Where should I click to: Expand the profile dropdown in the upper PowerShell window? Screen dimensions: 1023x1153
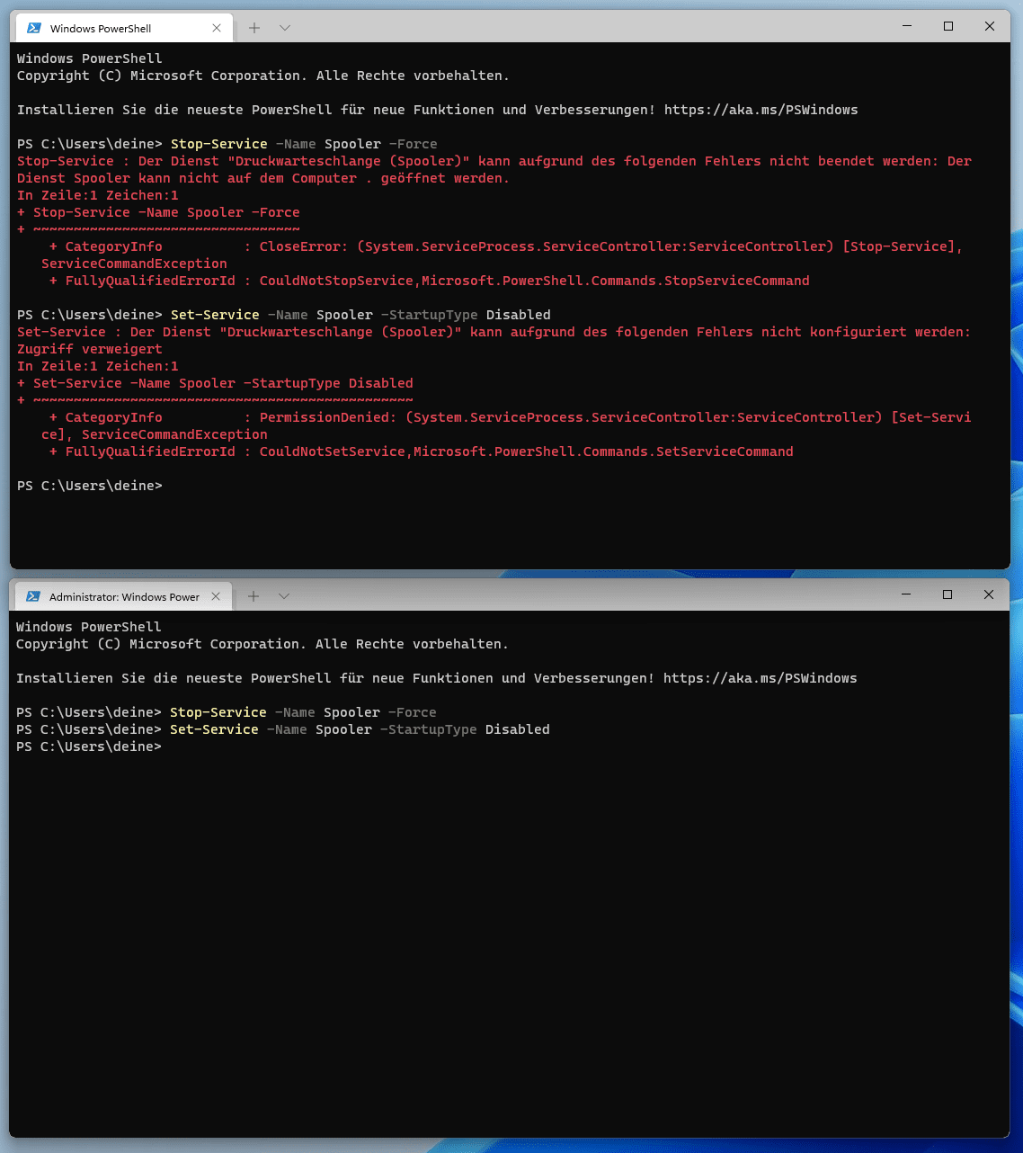285,28
